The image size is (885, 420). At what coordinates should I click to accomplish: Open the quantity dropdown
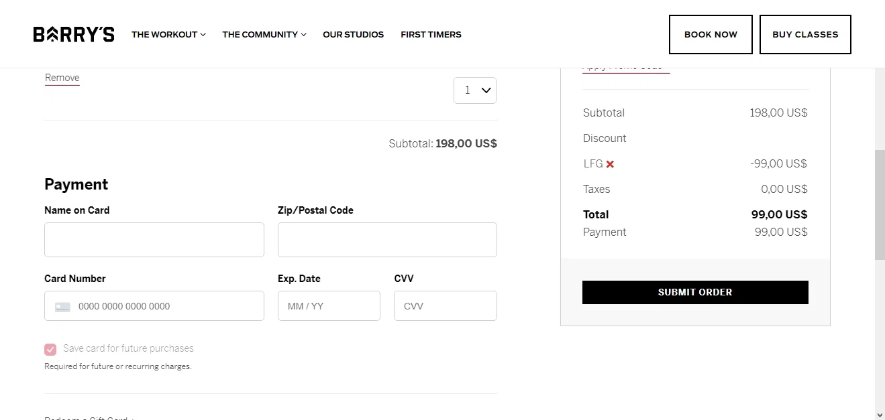point(475,90)
